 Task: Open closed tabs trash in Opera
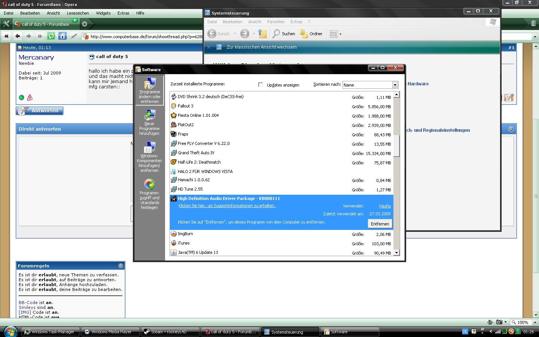point(533,24)
